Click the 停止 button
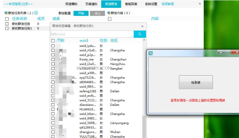 click(97, 13)
